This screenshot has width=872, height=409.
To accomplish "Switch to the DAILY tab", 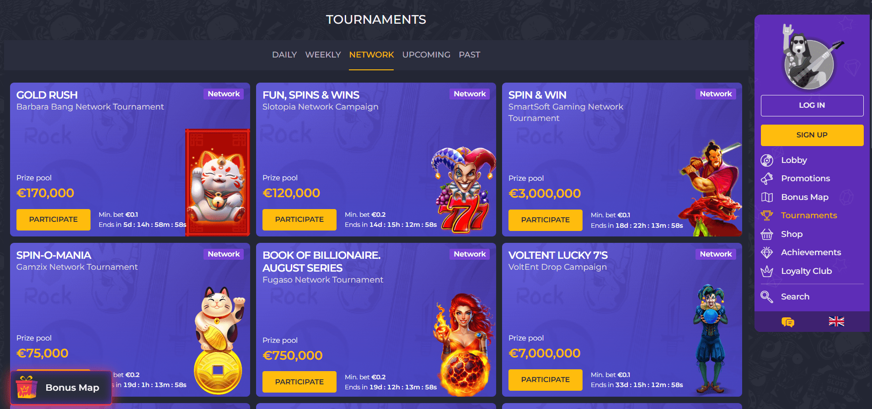I will pos(284,55).
